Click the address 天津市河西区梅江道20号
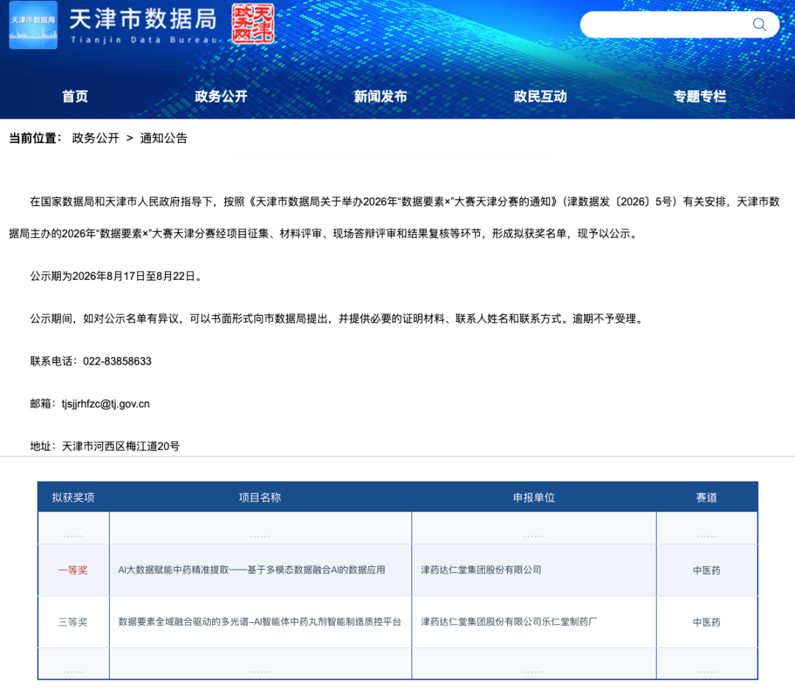Image resolution: width=795 pixels, height=698 pixels. 121,446
